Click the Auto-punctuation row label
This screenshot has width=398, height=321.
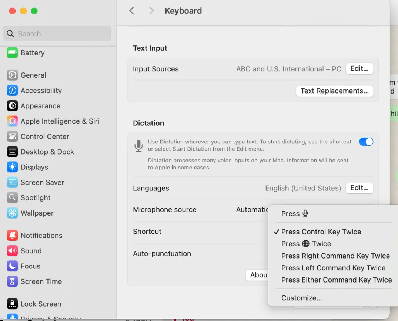(x=162, y=254)
